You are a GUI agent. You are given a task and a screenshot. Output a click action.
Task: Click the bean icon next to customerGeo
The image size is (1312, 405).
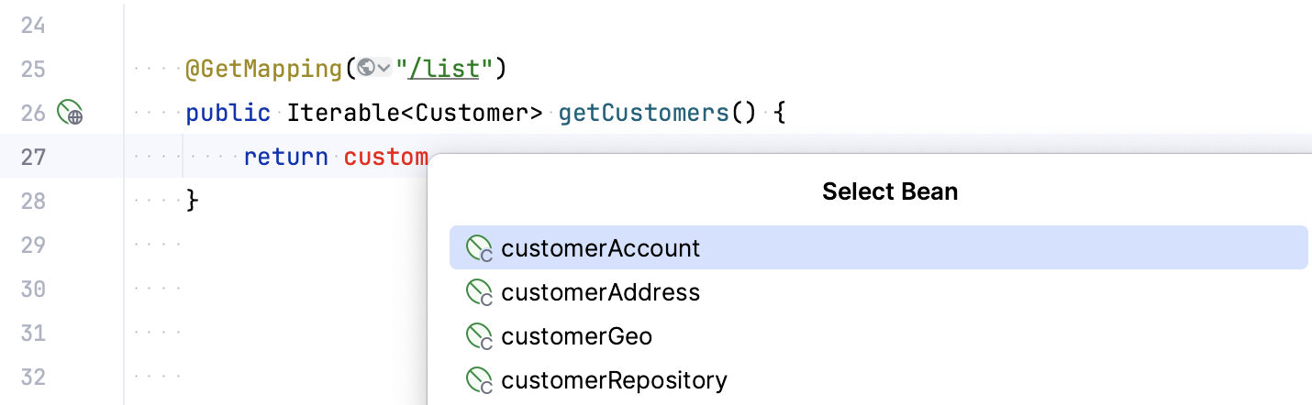pyautogui.click(x=480, y=336)
